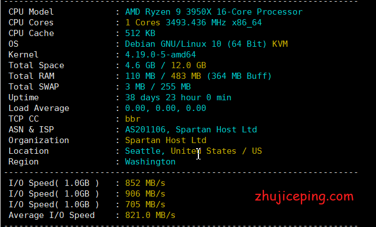
Task: Select the 'Location' label
Action: coord(29,151)
